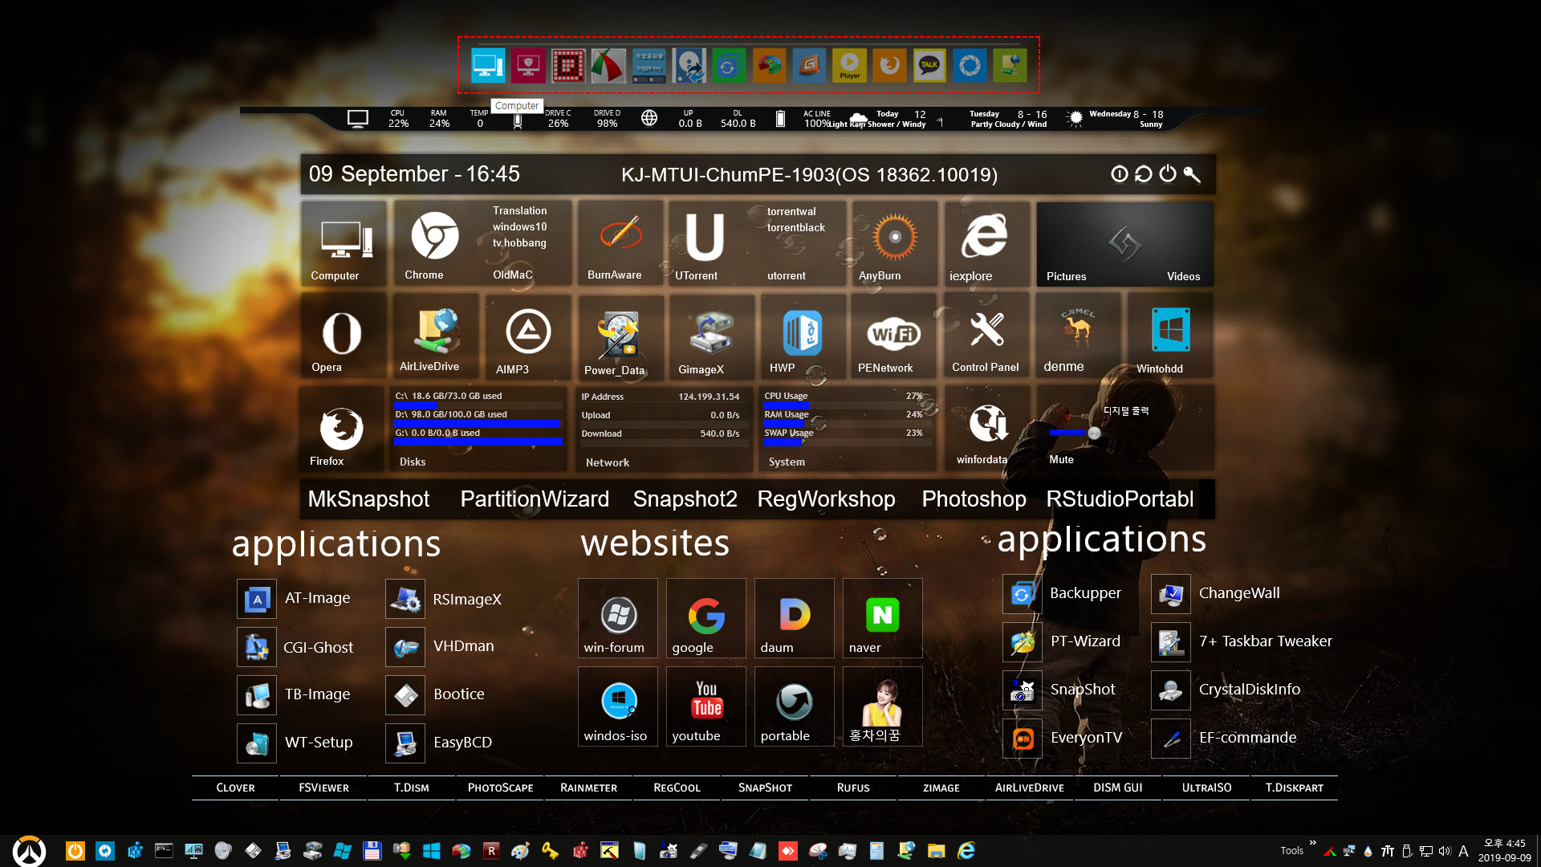Select PHOTOSCAPE in bottom launcher bar
Screen dimensions: 1541x867
click(x=500, y=788)
